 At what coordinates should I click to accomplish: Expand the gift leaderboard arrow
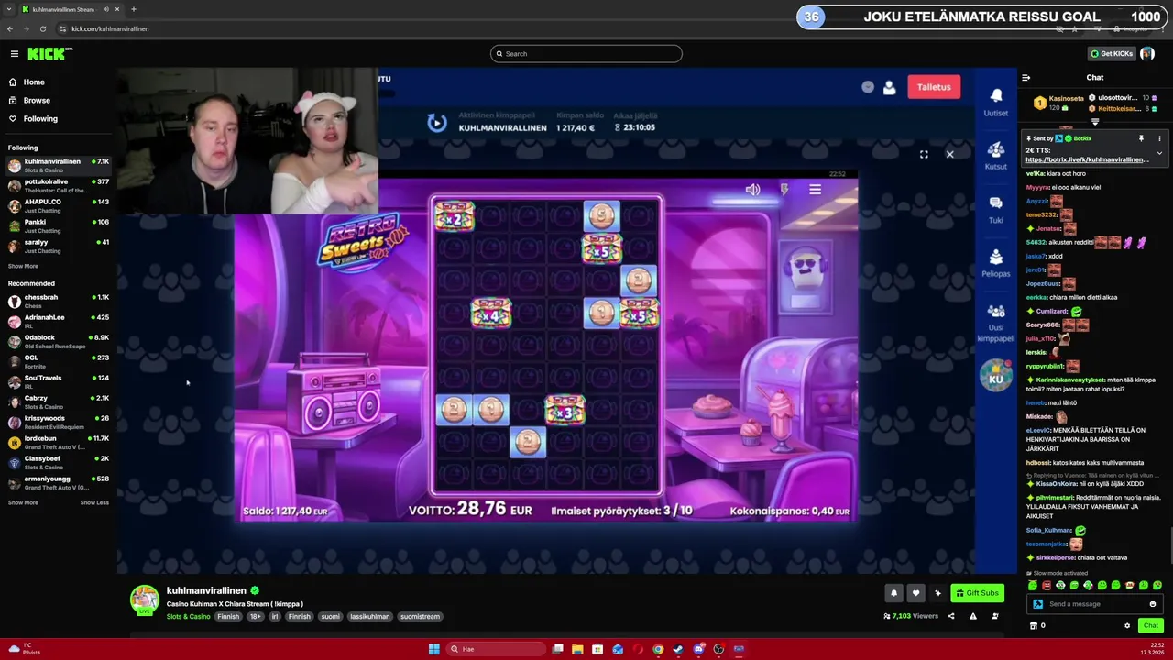click(1095, 121)
